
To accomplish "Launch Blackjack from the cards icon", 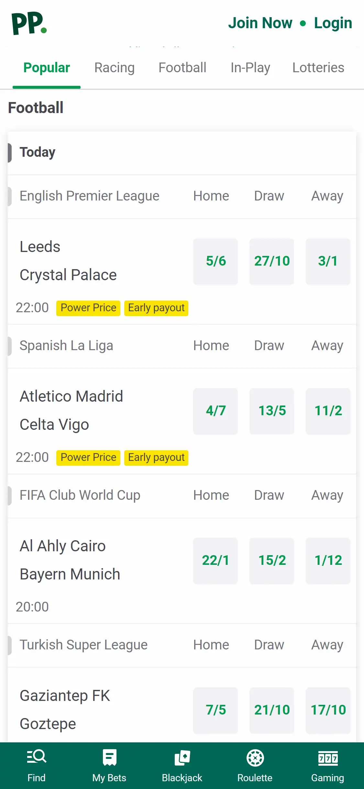I will tap(182, 758).
